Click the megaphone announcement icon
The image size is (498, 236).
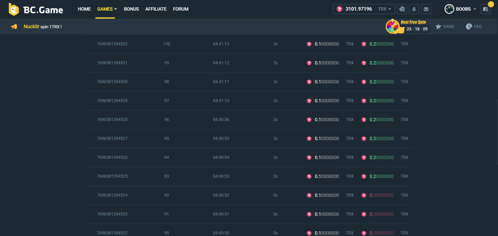pos(14,27)
